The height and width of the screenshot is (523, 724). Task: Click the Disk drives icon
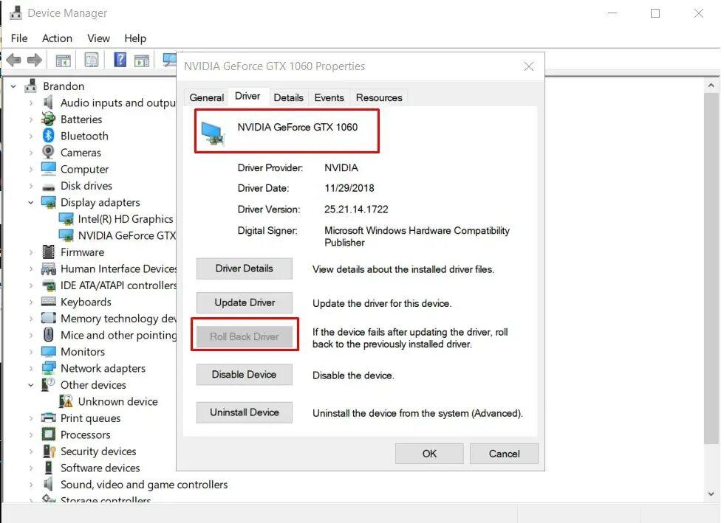[49, 187]
